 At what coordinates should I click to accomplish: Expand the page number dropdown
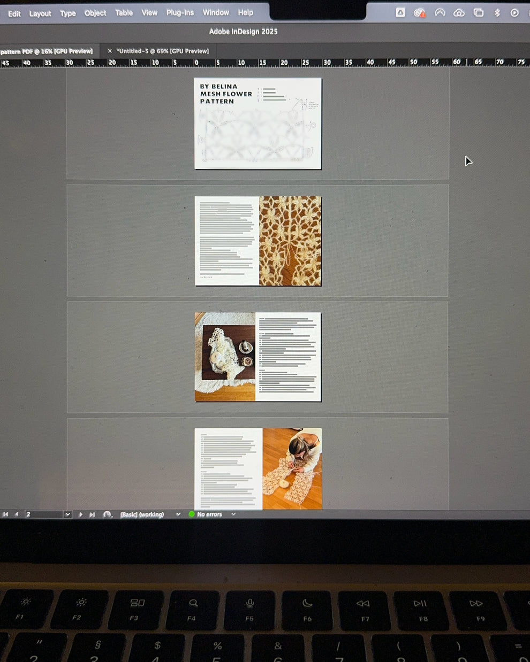[x=67, y=514]
